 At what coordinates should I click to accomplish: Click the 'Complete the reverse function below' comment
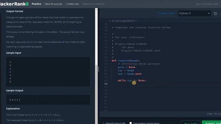coord(141,28)
